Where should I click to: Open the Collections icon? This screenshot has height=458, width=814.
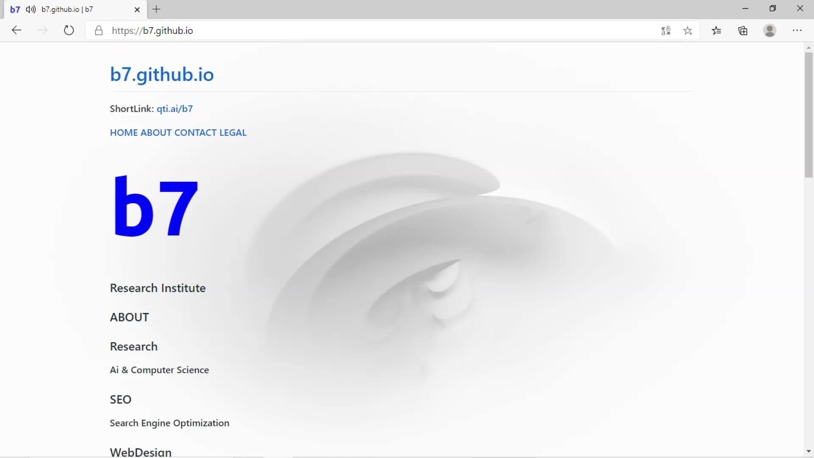pos(743,31)
